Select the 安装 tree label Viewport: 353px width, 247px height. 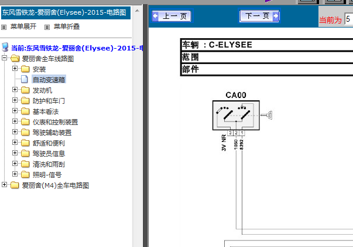[x=39, y=69]
